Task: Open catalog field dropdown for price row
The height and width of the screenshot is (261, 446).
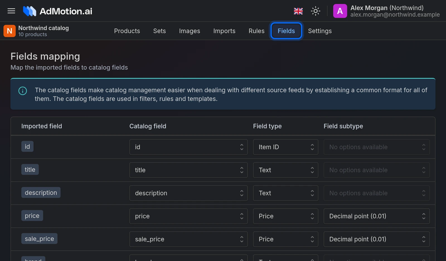Action: tap(188, 216)
